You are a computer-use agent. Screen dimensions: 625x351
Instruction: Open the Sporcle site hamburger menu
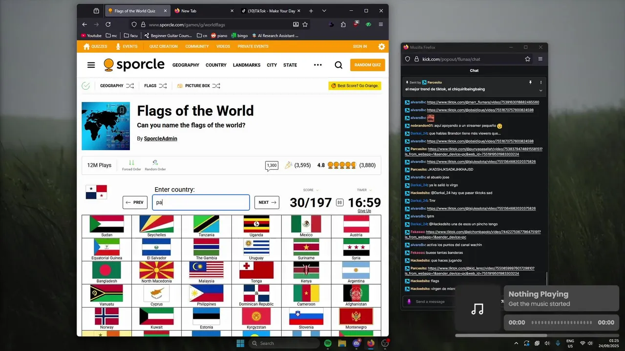point(91,65)
